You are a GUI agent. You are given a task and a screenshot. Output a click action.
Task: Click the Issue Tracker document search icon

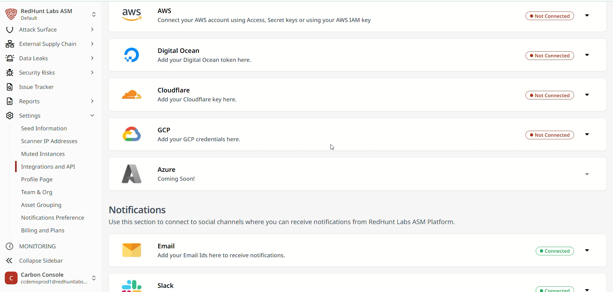click(x=10, y=87)
